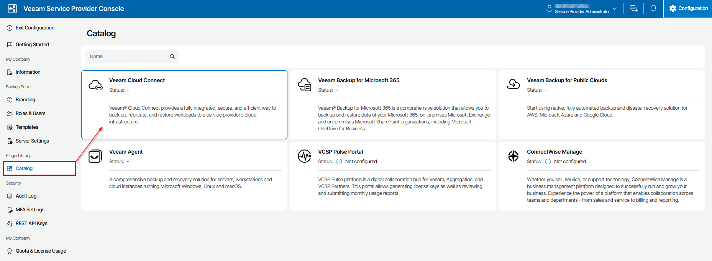
Task: Click the Server Settings icon
Action: click(10, 141)
